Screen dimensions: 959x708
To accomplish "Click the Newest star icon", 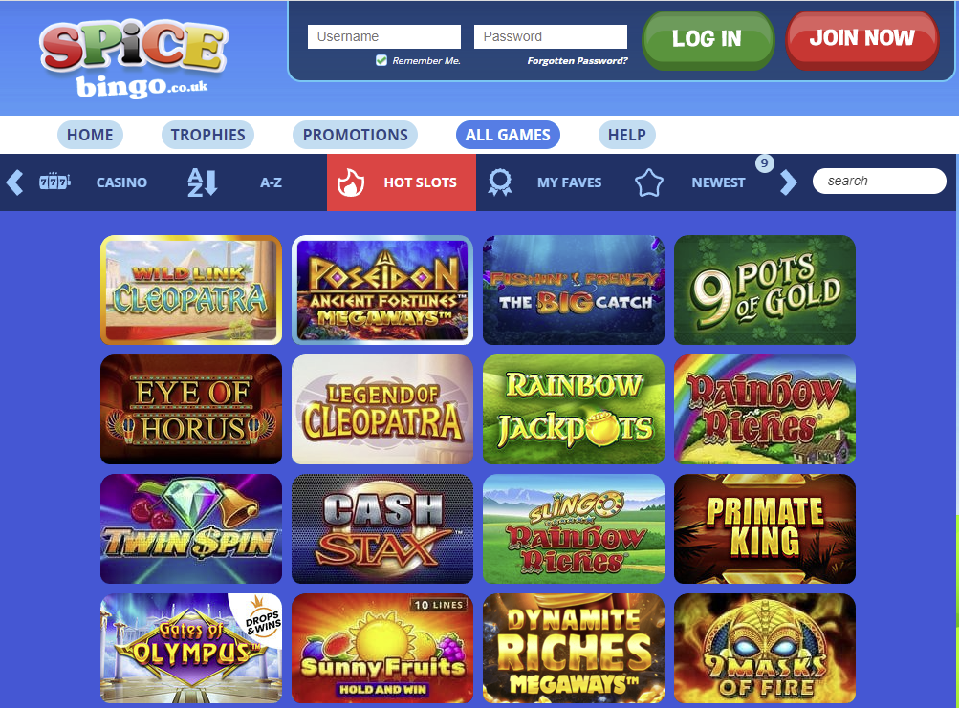I will (x=649, y=182).
